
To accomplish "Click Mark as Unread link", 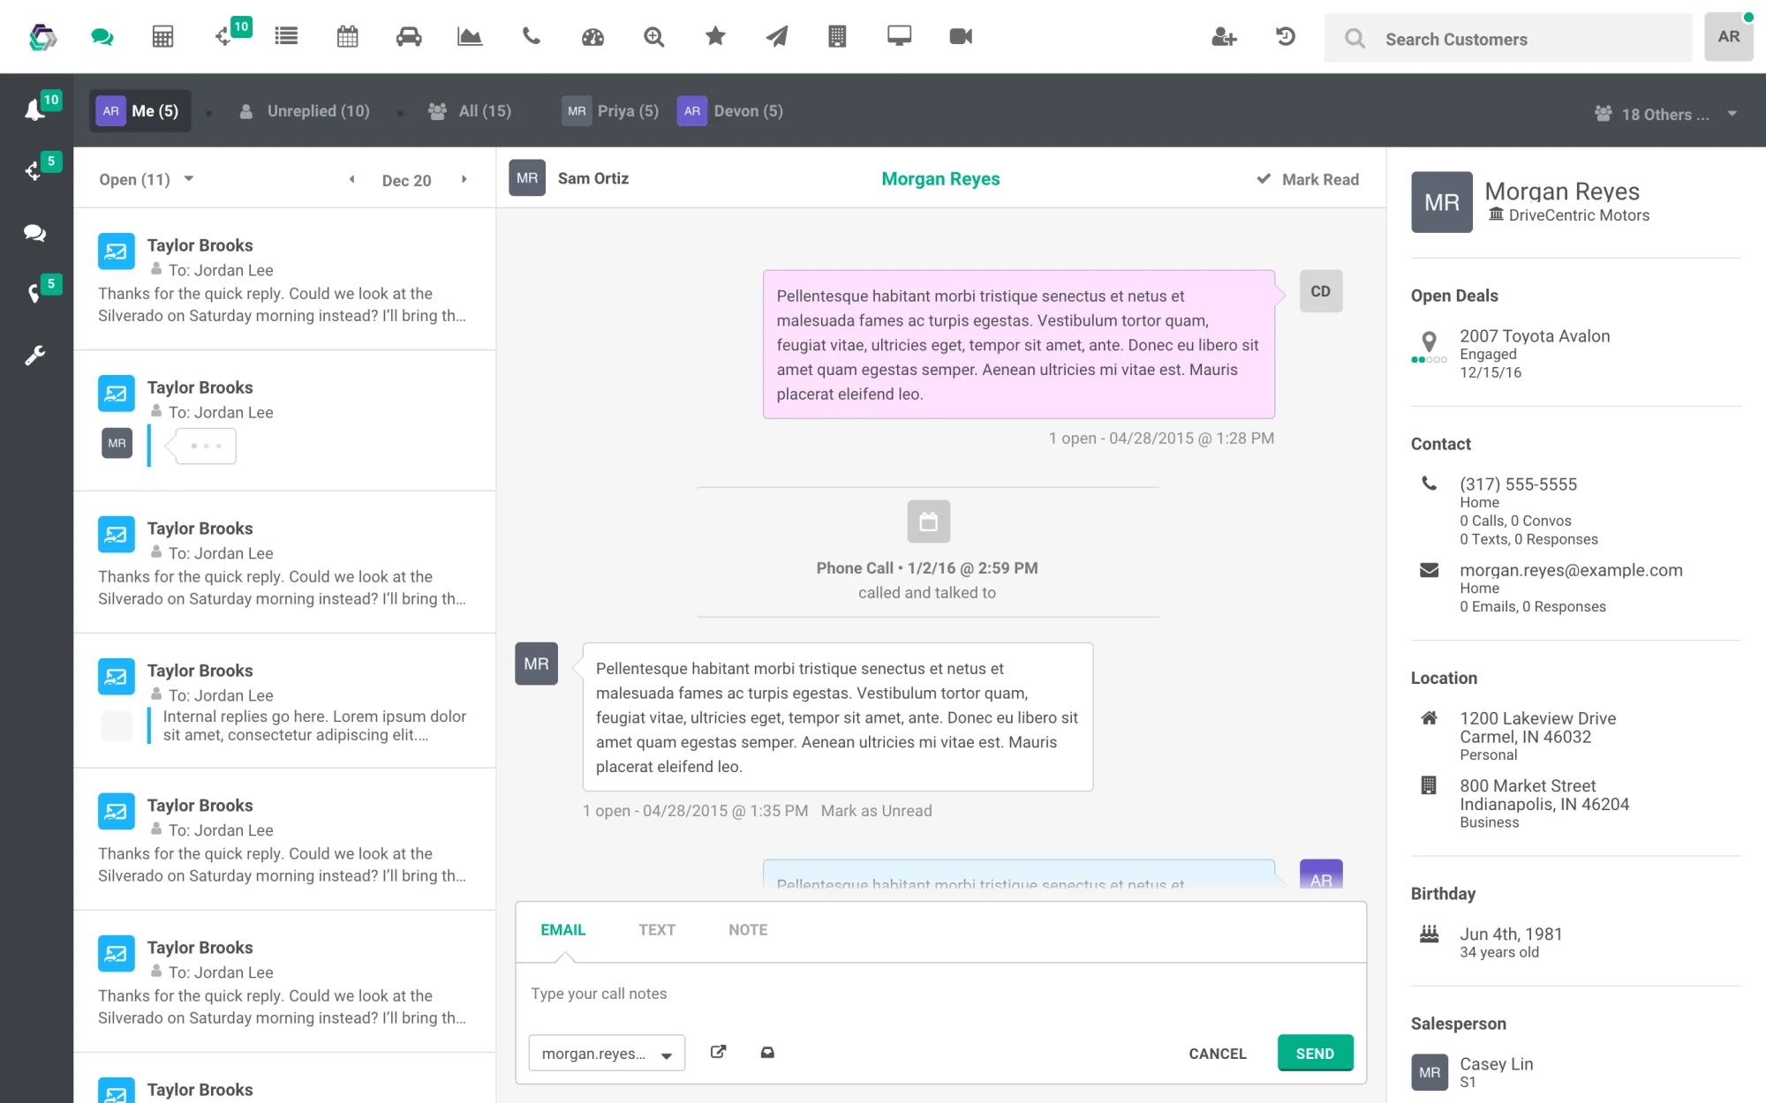I will tap(876, 811).
